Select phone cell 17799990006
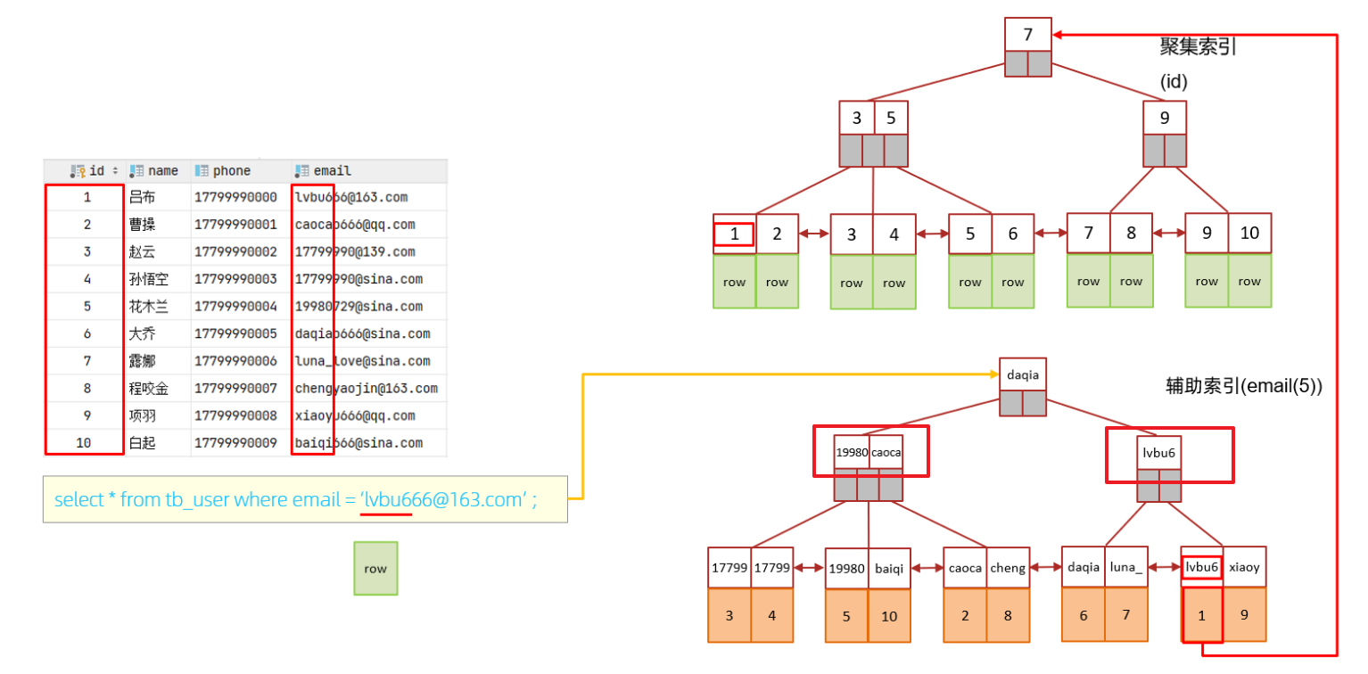 pyautogui.click(x=235, y=361)
